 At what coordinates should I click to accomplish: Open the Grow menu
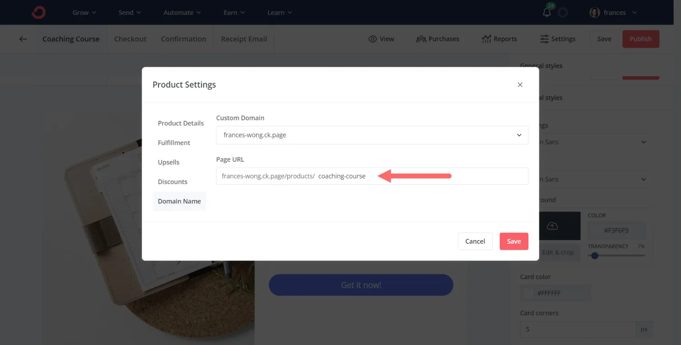tap(84, 13)
